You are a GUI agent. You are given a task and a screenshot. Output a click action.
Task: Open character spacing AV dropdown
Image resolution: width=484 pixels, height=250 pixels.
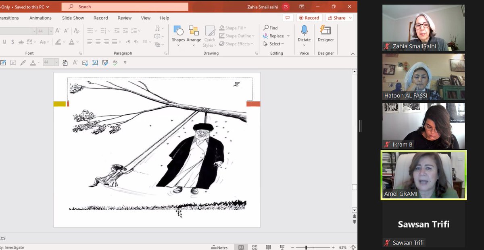point(32,42)
